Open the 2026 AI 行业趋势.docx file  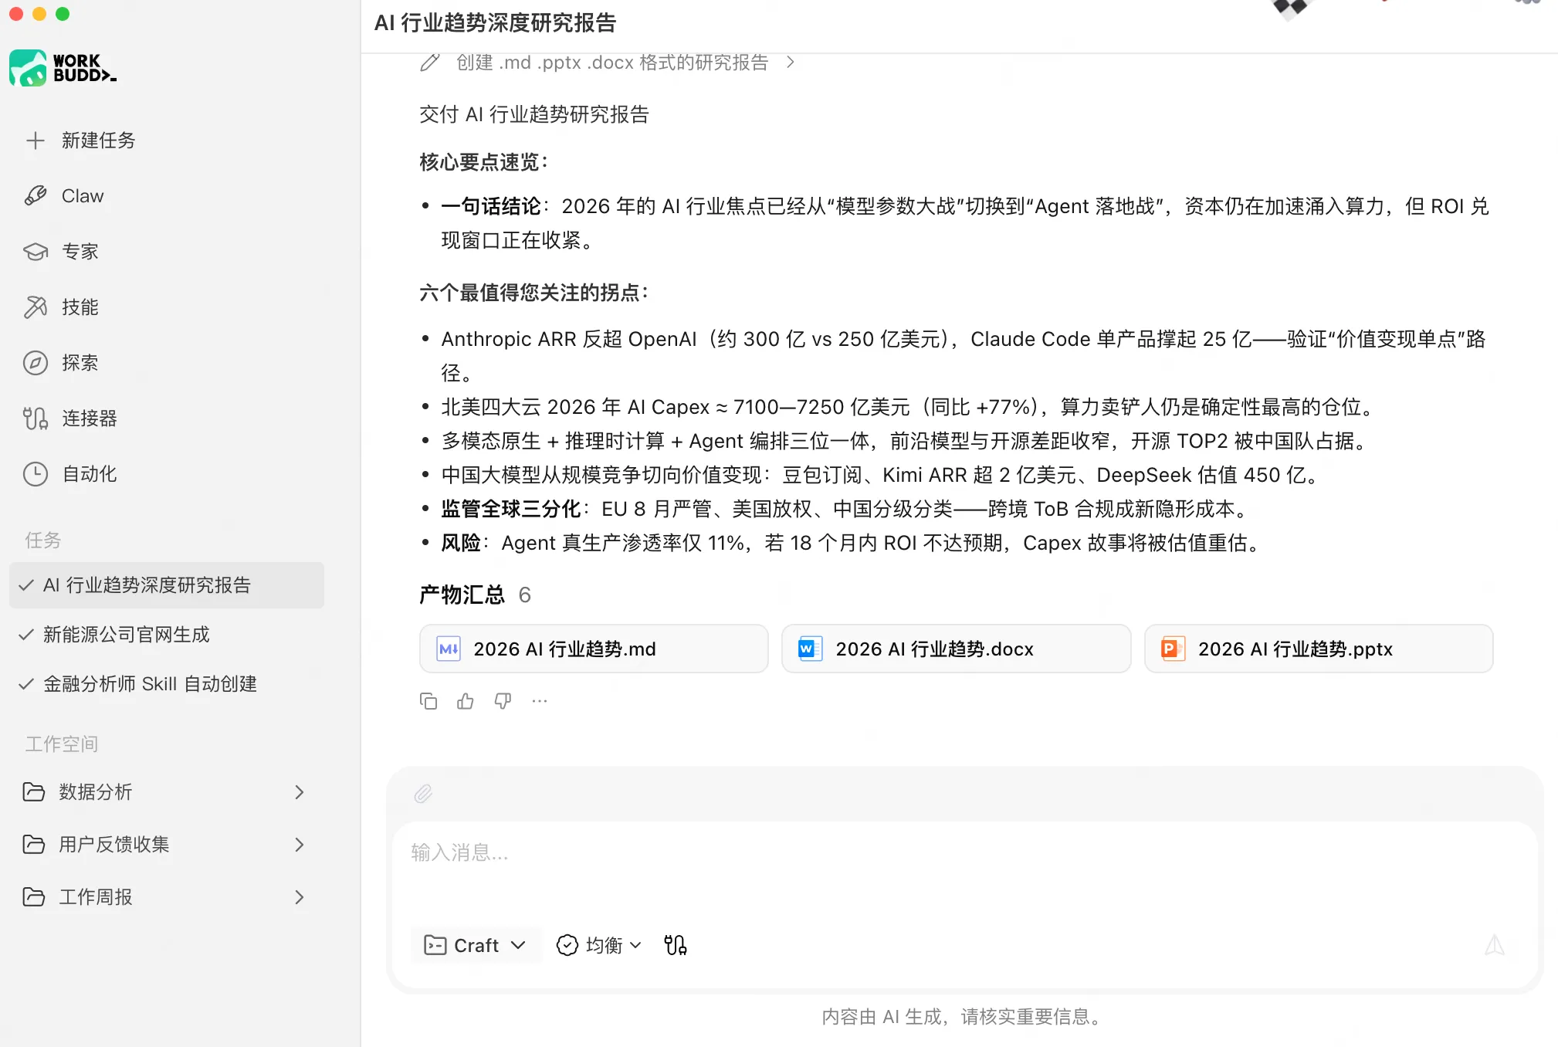click(x=956, y=649)
